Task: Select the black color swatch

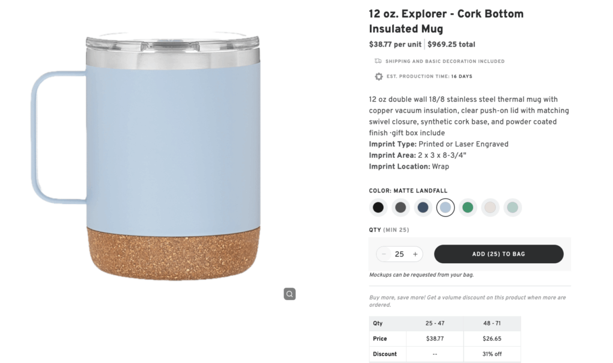Action: tap(378, 207)
